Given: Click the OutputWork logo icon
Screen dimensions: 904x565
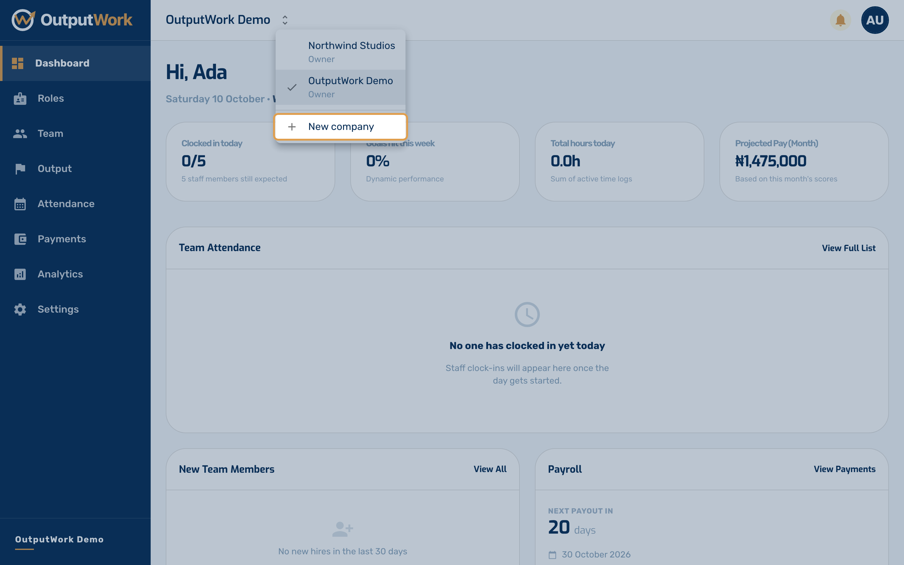Looking at the screenshot, I should [23, 20].
